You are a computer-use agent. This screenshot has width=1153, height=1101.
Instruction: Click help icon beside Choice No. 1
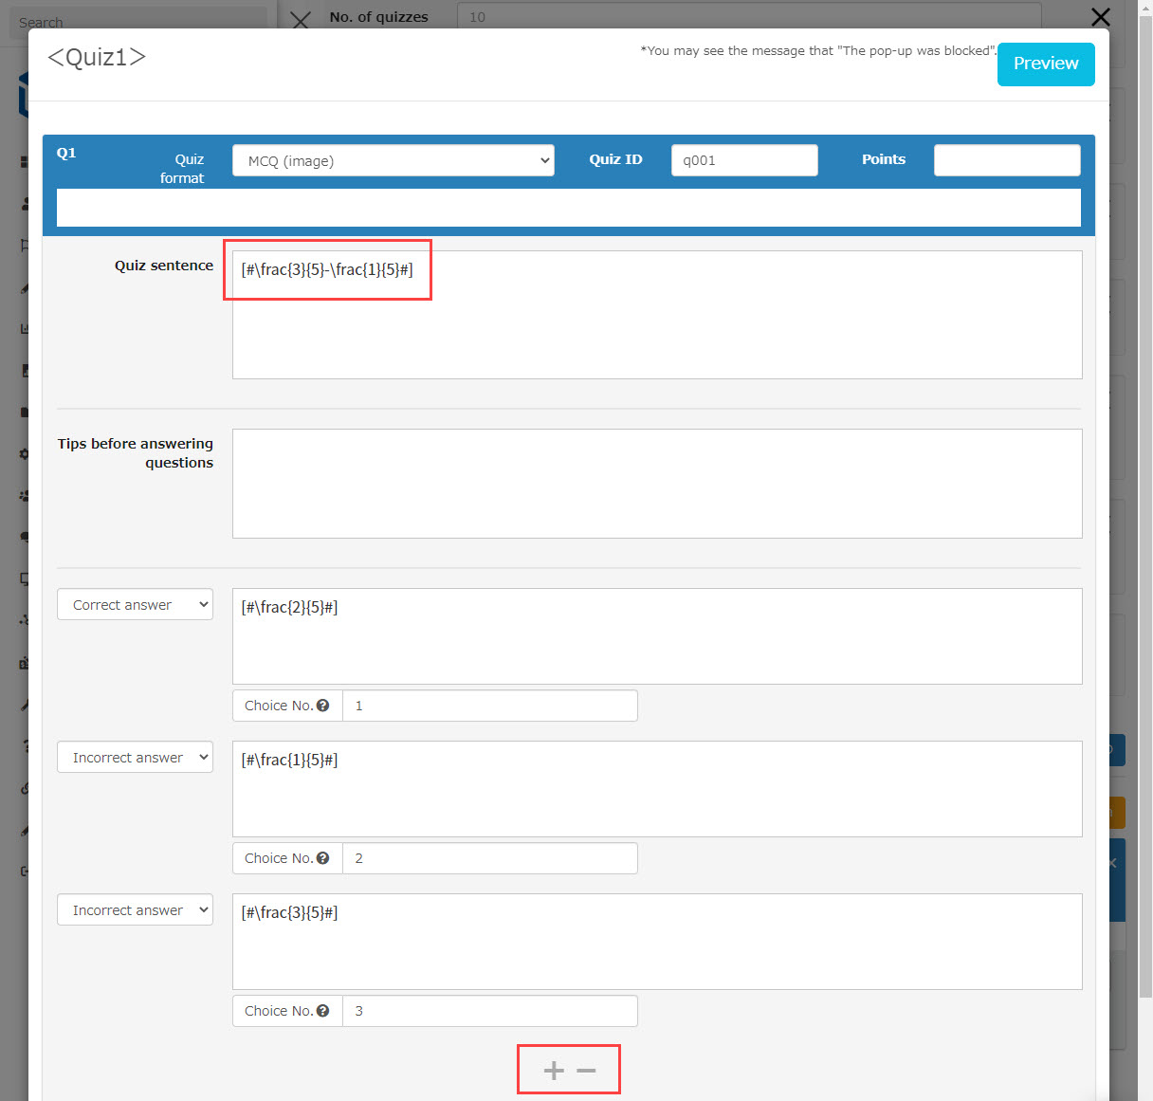(x=323, y=706)
